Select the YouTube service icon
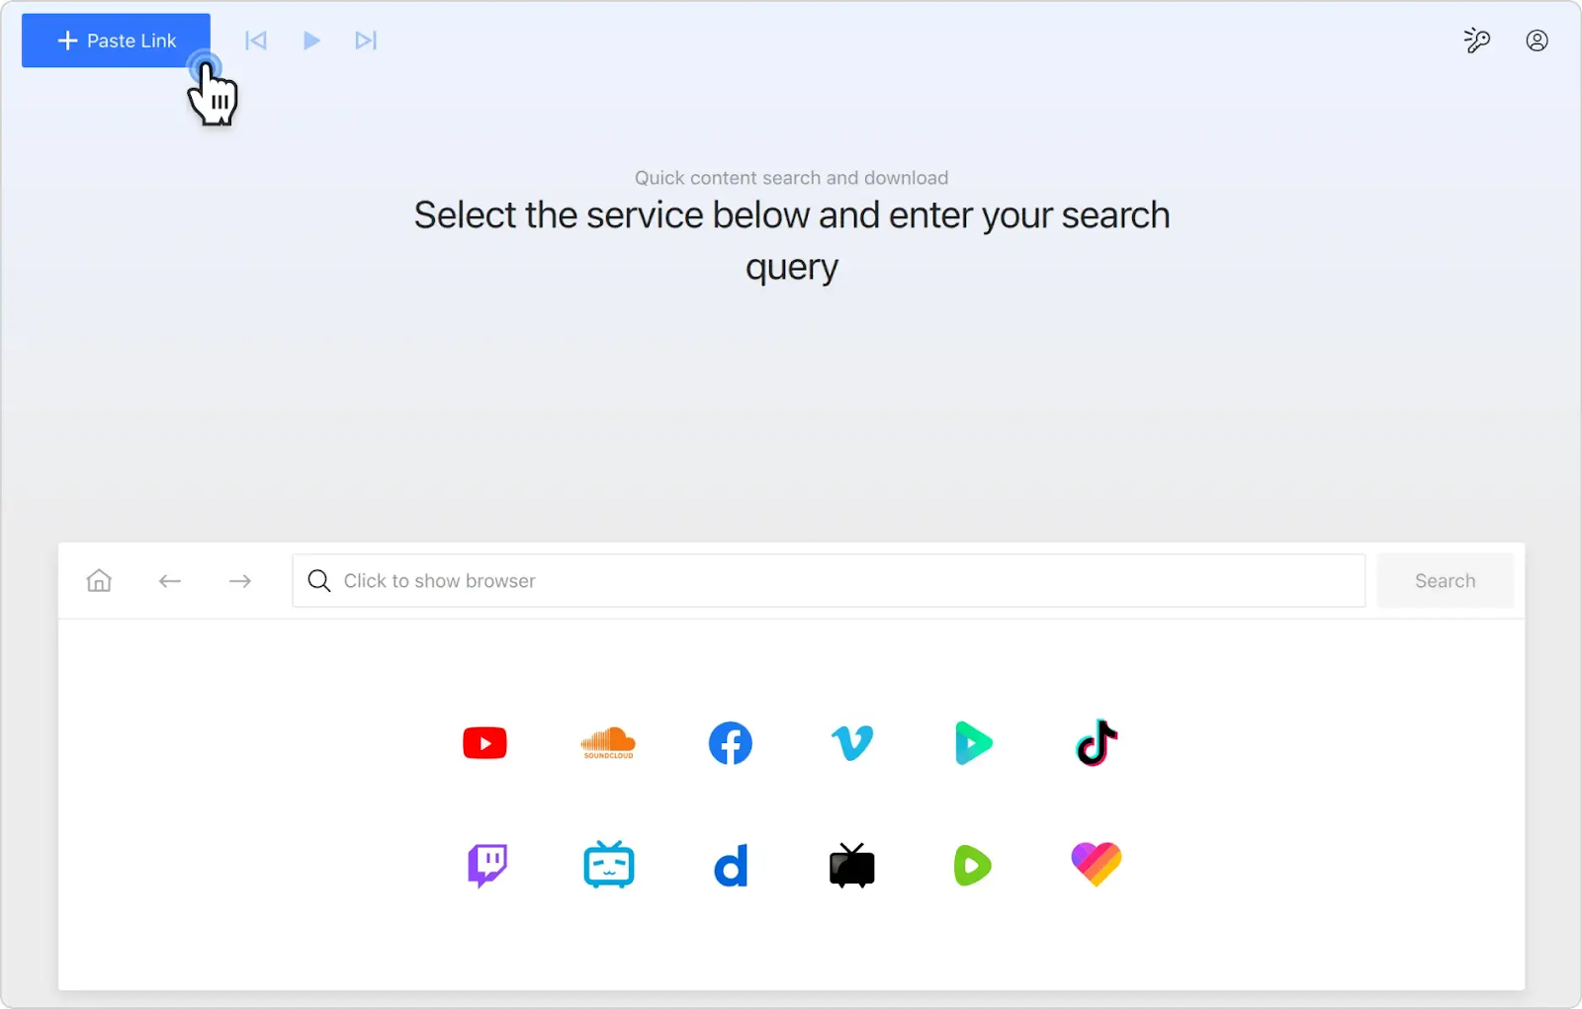Screen dimensions: 1582x1009 tap(484, 743)
